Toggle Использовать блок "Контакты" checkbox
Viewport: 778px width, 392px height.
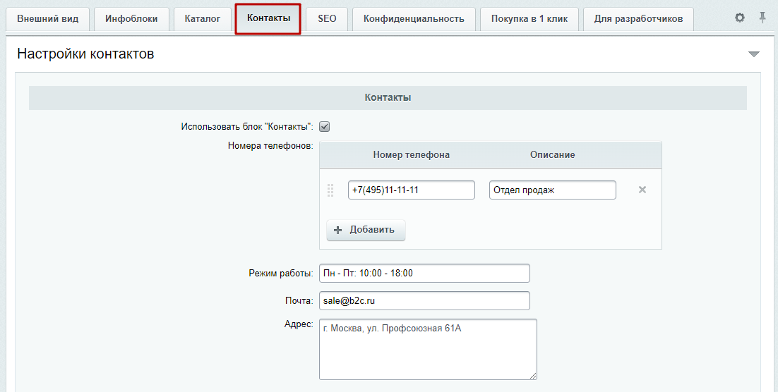point(324,127)
